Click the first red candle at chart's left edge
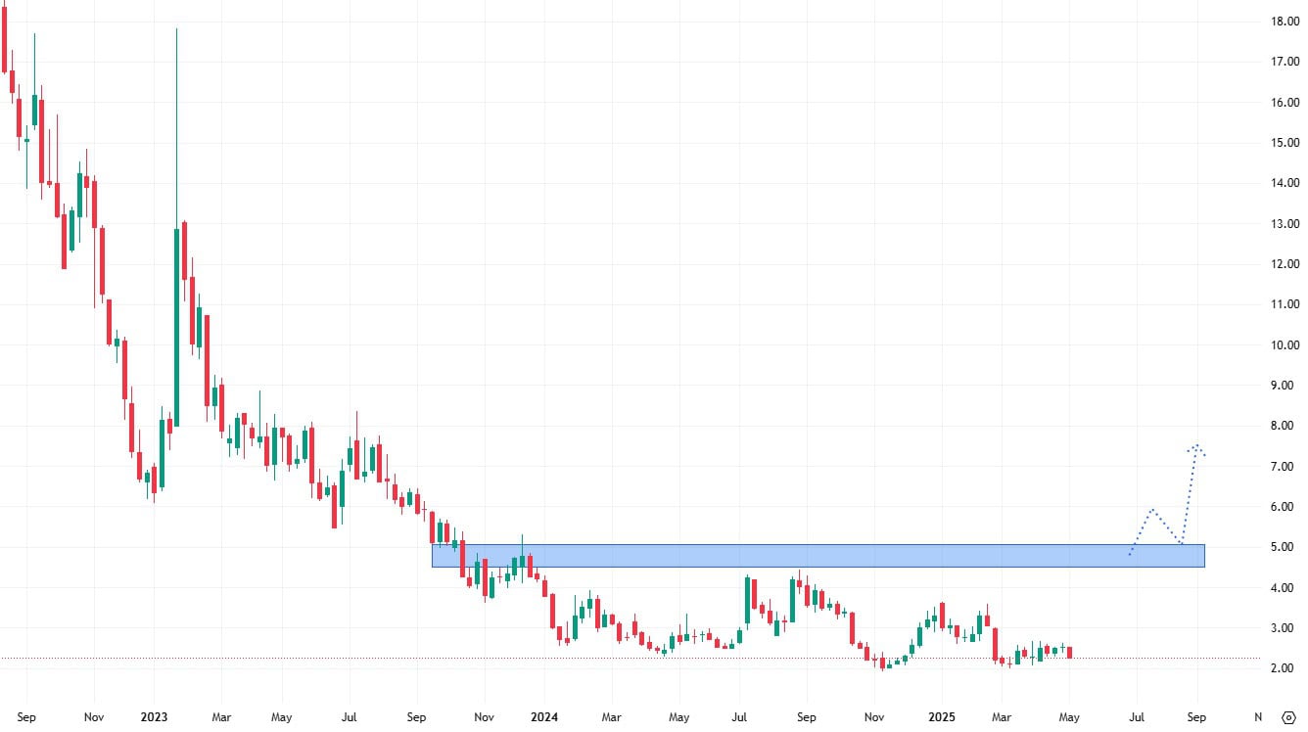The image size is (1308, 732). 5,39
